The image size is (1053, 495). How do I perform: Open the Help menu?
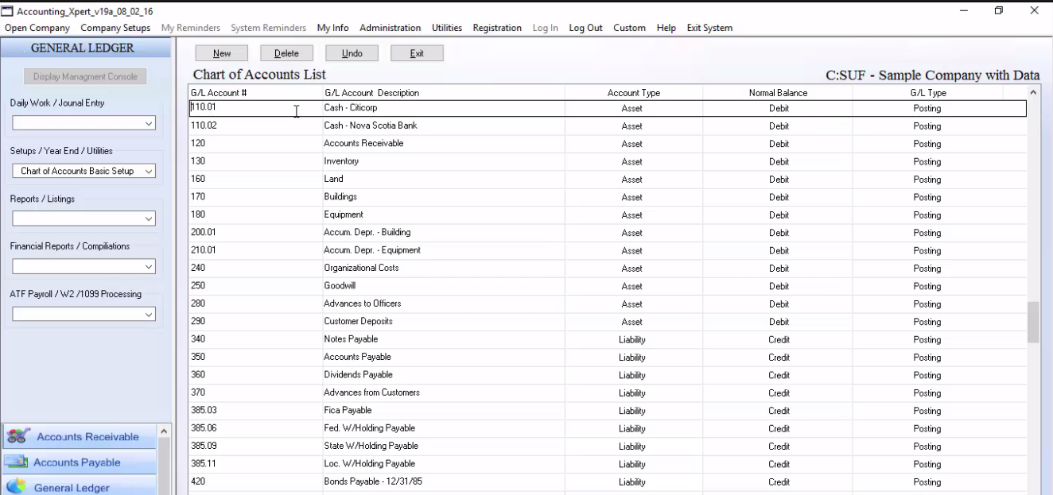(666, 27)
